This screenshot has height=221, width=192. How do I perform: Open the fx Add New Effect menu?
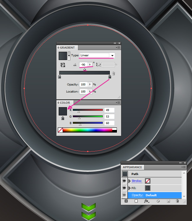coord(147,201)
